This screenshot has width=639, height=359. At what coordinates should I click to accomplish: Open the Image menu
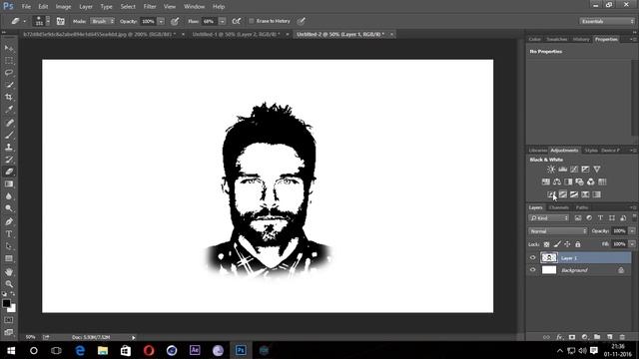click(63, 7)
